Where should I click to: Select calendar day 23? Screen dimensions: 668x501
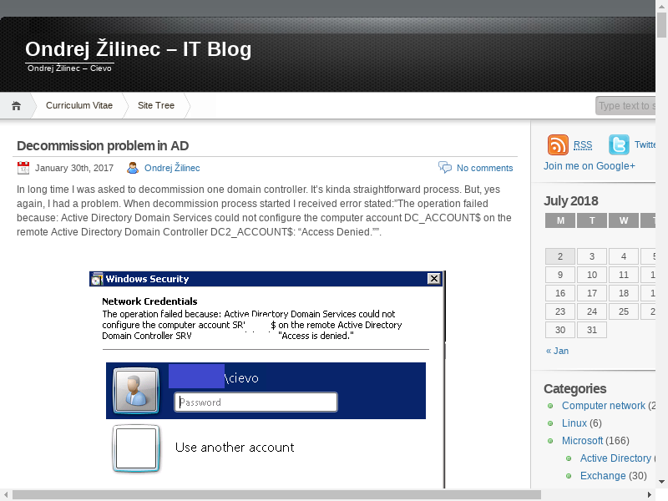tap(560, 311)
